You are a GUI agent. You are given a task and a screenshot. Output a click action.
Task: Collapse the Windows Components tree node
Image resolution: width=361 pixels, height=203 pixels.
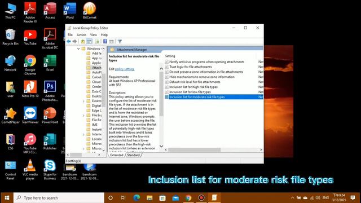click(x=78, y=48)
